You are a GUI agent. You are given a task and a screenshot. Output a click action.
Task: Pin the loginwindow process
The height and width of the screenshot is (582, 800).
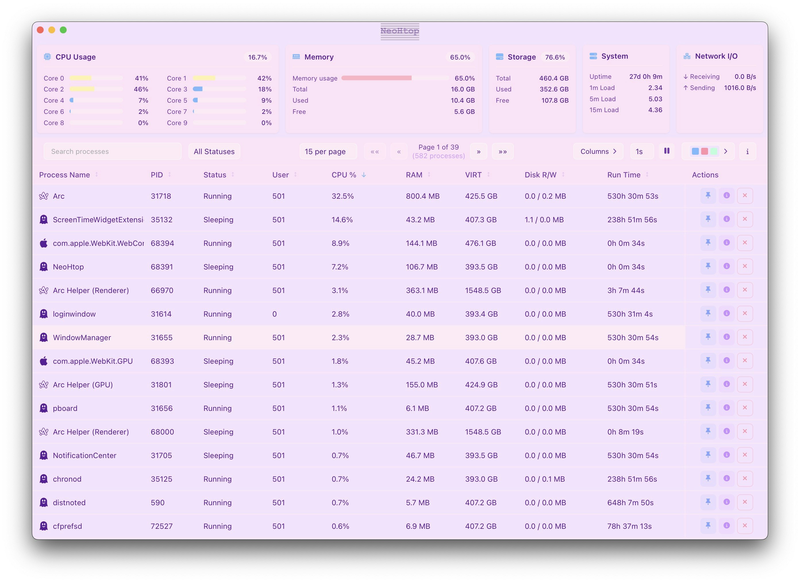coord(708,314)
